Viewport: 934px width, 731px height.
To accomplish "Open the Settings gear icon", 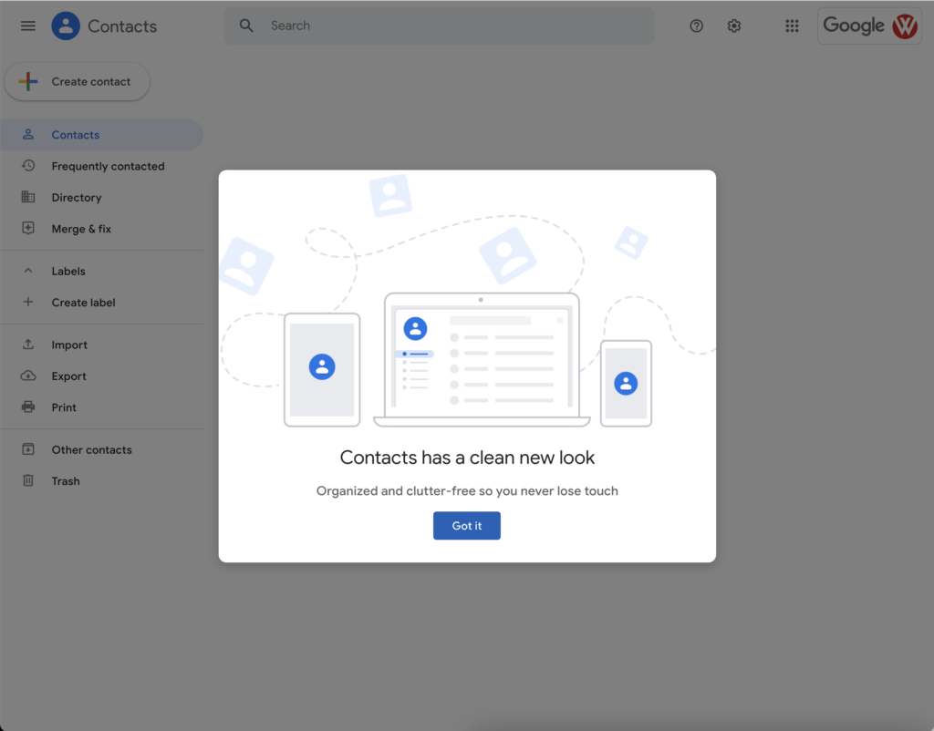I will (x=734, y=26).
